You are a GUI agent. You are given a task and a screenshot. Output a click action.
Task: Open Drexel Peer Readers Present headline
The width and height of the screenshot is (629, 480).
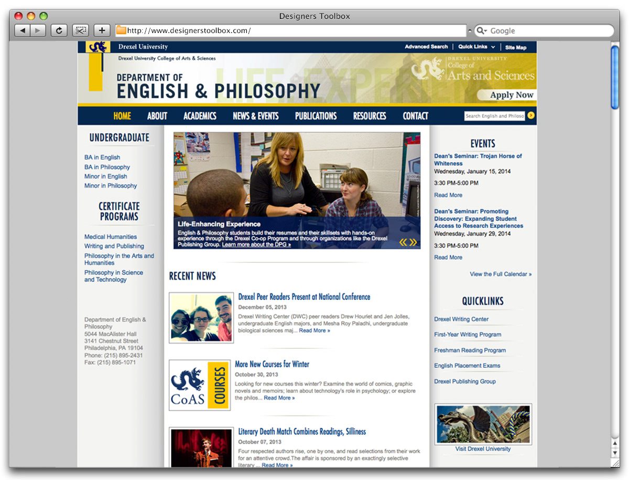(x=304, y=297)
